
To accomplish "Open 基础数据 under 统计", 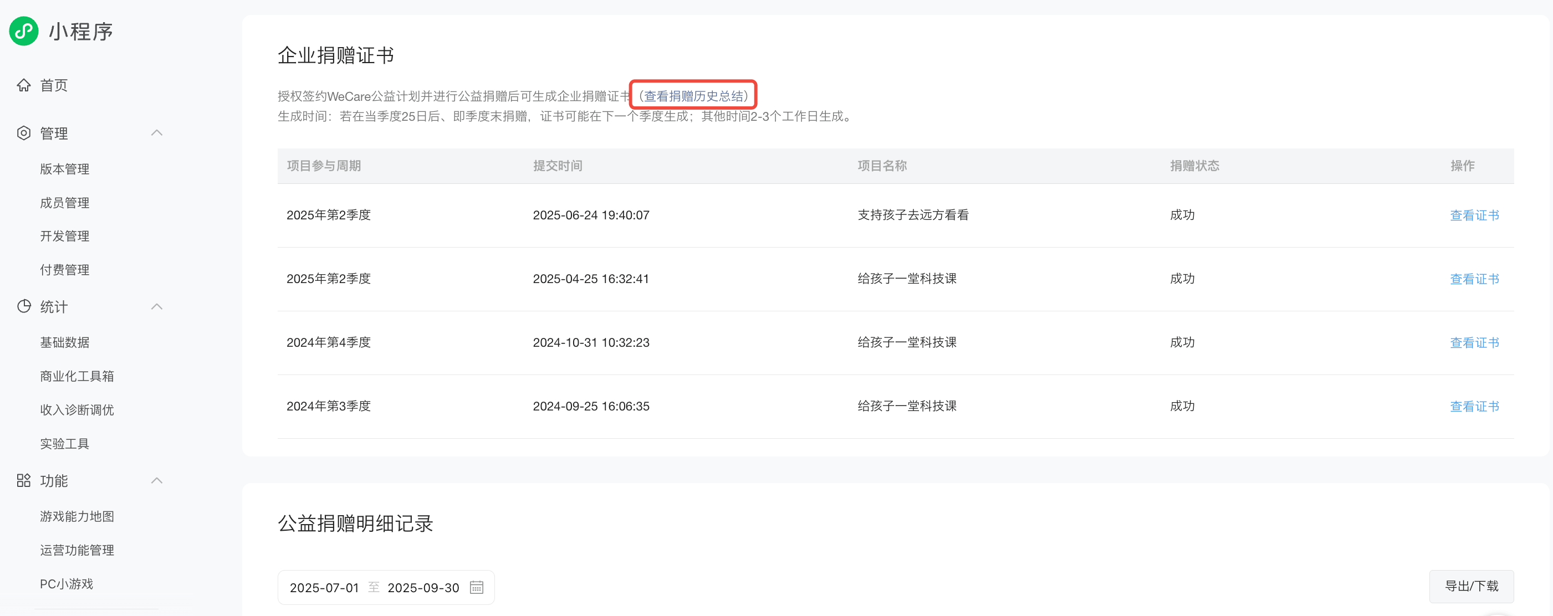I will coord(64,342).
